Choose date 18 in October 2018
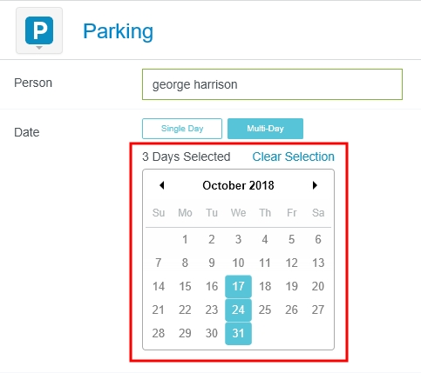Image resolution: width=421 pixels, height=373 pixels. [265, 286]
